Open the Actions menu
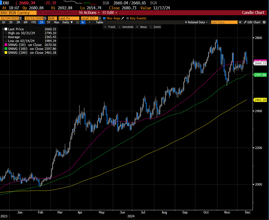 click(x=89, y=13)
